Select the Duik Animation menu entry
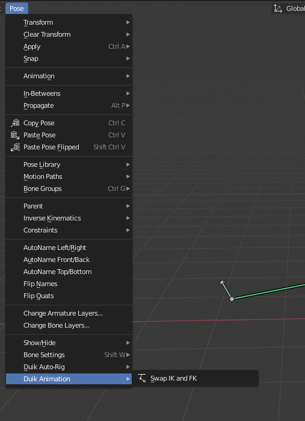This screenshot has height=421, width=305. point(69,379)
